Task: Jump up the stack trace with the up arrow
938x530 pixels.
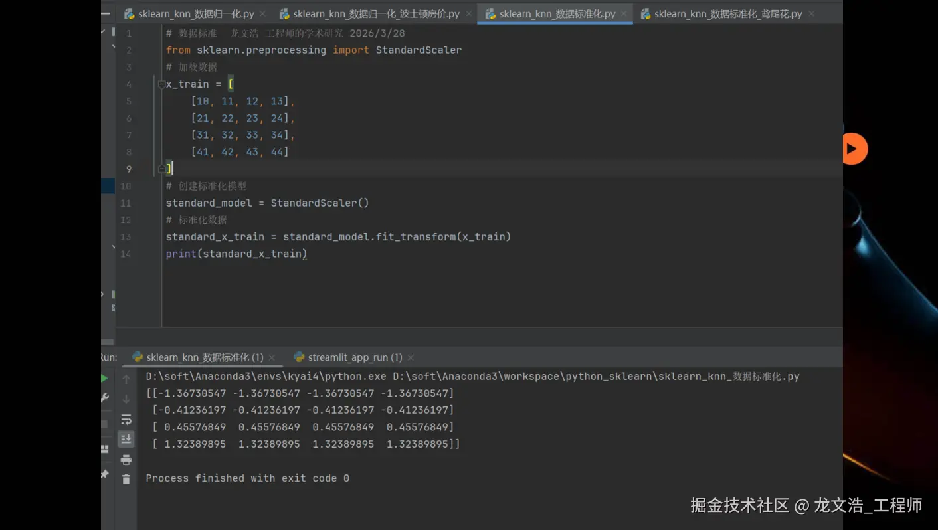Action: [126, 379]
